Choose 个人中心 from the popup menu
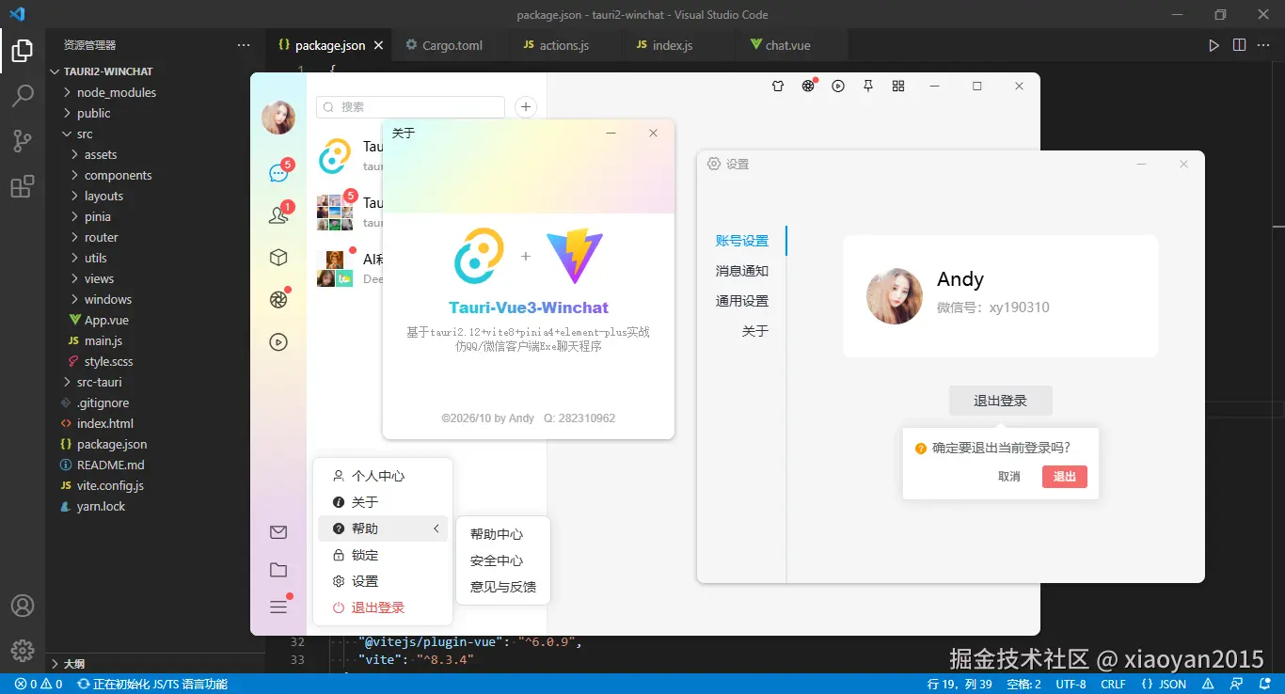Viewport: 1285px width, 694px height. pos(383,476)
